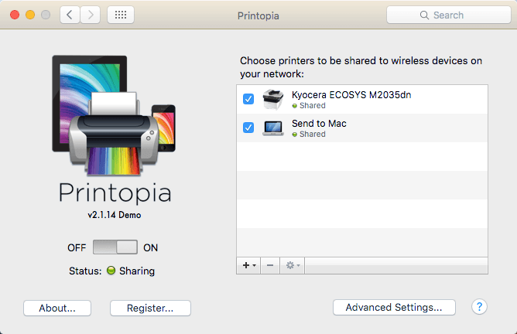The height and width of the screenshot is (334, 517).
Task: Uncheck the Kyocera ECOSYS M2035dn checkbox
Action: (x=248, y=99)
